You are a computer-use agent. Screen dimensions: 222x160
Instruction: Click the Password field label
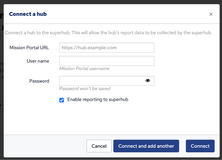click(39, 81)
